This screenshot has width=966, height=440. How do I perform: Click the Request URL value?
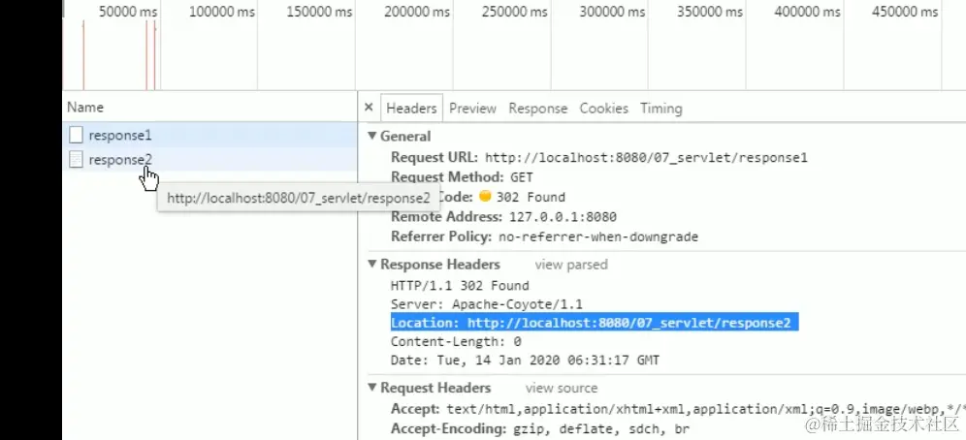(646, 158)
